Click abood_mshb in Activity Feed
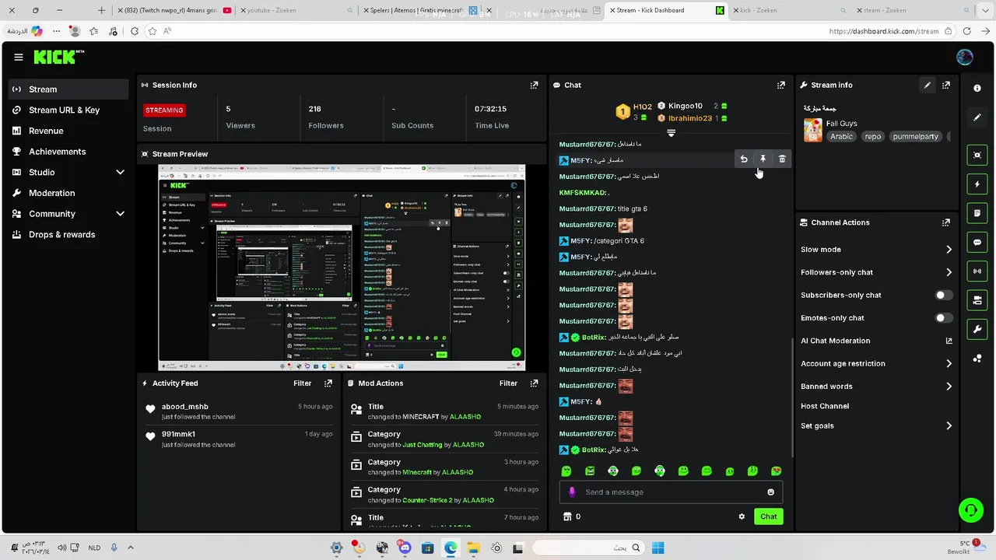The width and height of the screenshot is (996, 560). [x=185, y=407]
